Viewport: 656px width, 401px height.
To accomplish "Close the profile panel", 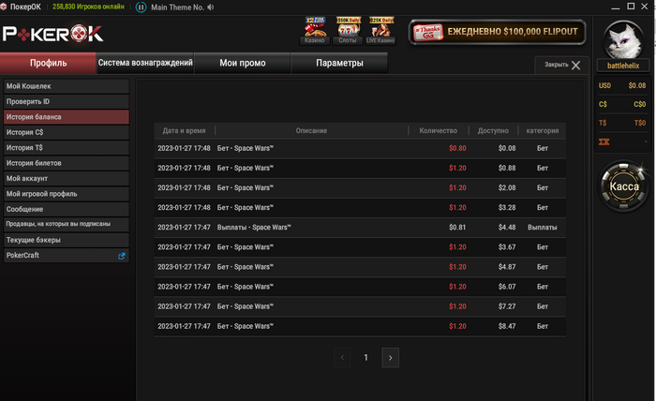I will [x=562, y=65].
